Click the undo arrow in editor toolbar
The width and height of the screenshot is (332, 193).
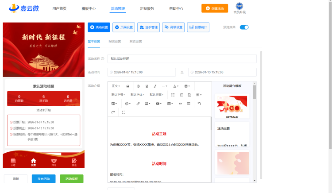pyautogui.click(x=199, y=104)
